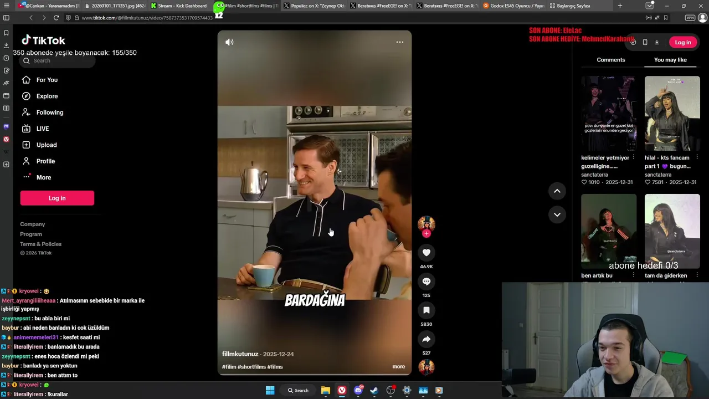This screenshot has width=709, height=399.
Task: Click the fillmkutunuz username on video
Action: coord(240,354)
